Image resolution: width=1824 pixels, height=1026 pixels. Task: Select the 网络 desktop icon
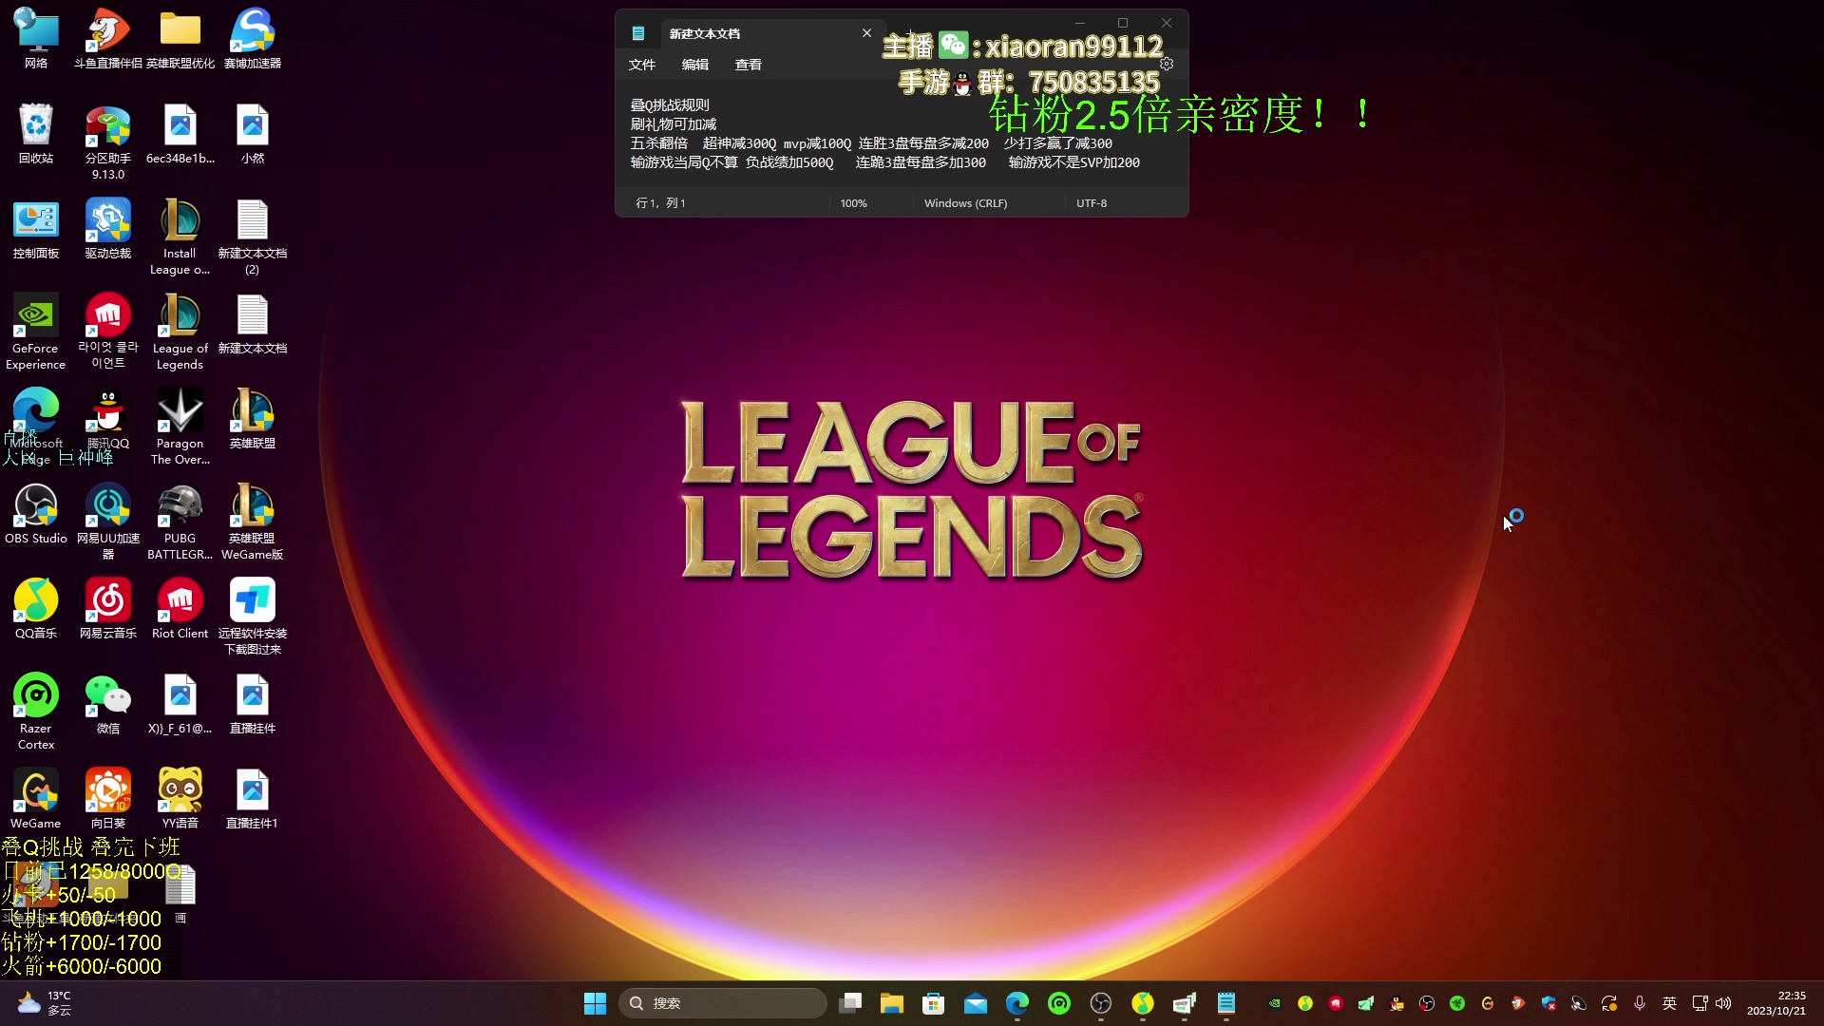(x=36, y=39)
